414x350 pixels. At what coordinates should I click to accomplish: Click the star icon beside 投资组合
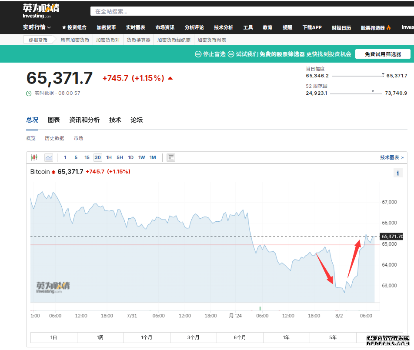tap(64, 27)
